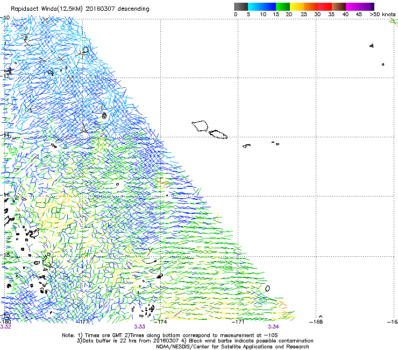Select the -12 latitude axis label

click(5, 76)
